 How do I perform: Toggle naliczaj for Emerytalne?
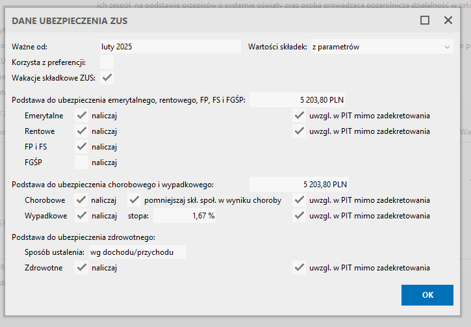[x=82, y=116]
